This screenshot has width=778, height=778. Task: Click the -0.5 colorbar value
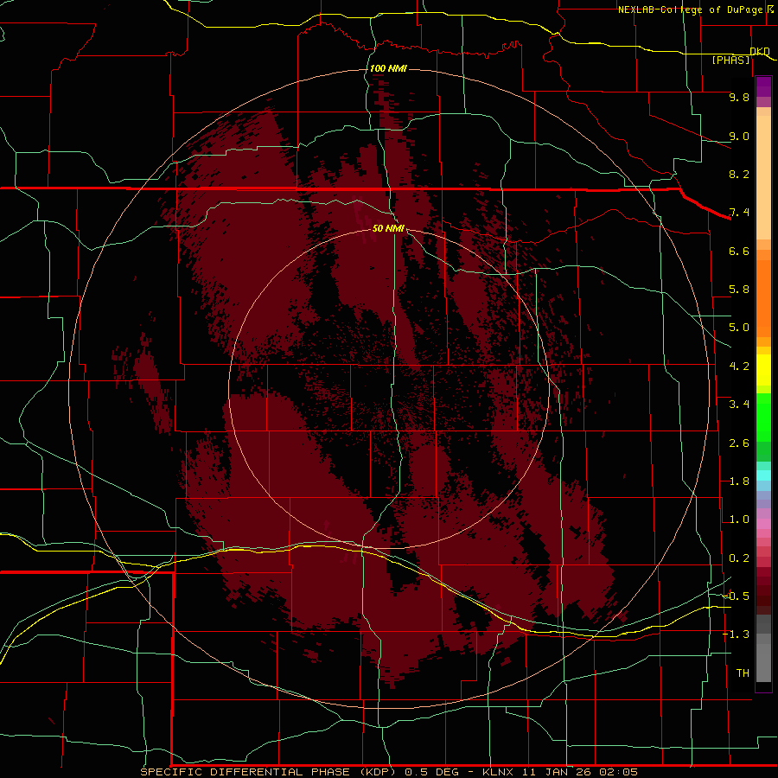click(737, 596)
